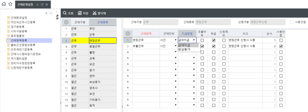The width and height of the screenshot is (308, 112).
Task: Uncheck 유급 checkbox for 조출근무 row
Action: (214, 46)
